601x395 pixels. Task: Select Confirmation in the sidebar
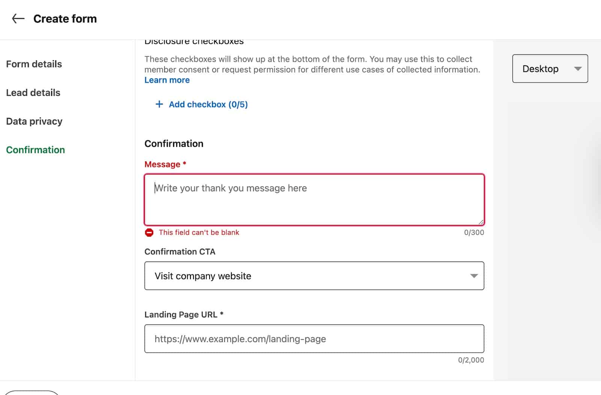pyautogui.click(x=35, y=150)
